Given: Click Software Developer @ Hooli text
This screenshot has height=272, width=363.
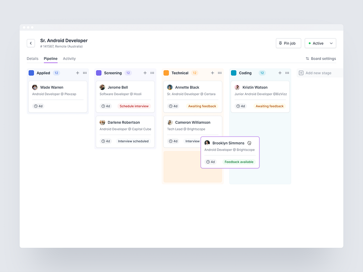Looking at the screenshot, I should [120, 94].
